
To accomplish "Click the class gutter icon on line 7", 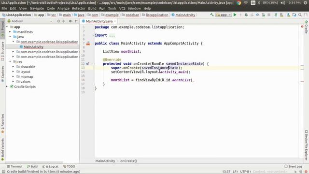I will [x=88, y=43].
